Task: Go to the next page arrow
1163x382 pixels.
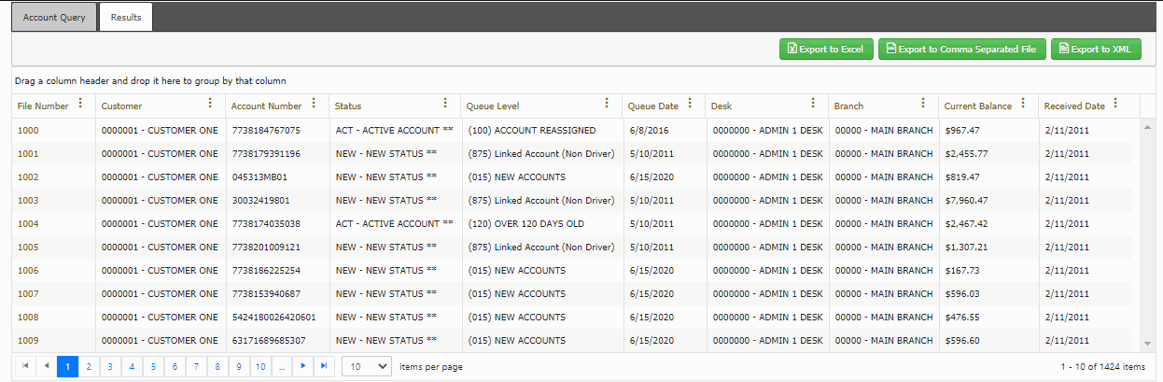Action: [302, 366]
